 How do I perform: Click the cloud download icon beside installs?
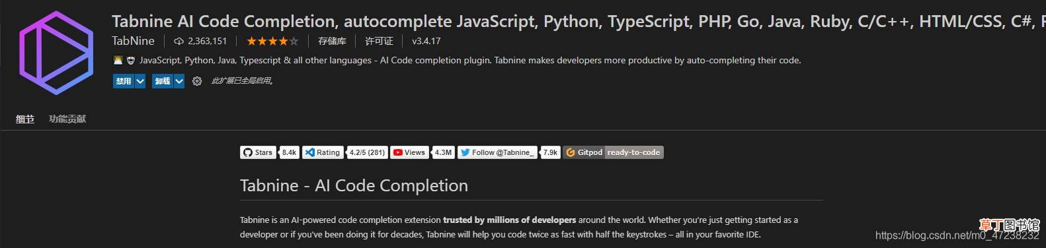(x=179, y=41)
